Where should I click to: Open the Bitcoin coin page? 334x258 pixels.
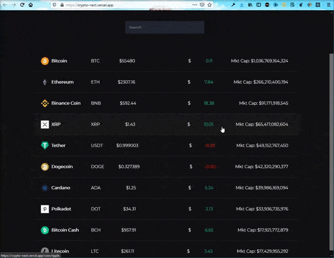pos(59,61)
